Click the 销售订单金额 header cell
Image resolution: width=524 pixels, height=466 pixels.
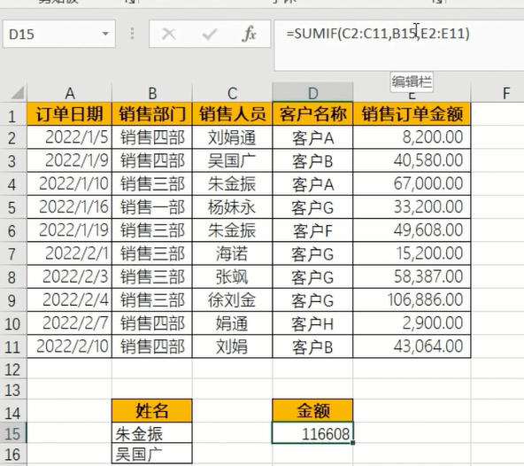(x=412, y=114)
